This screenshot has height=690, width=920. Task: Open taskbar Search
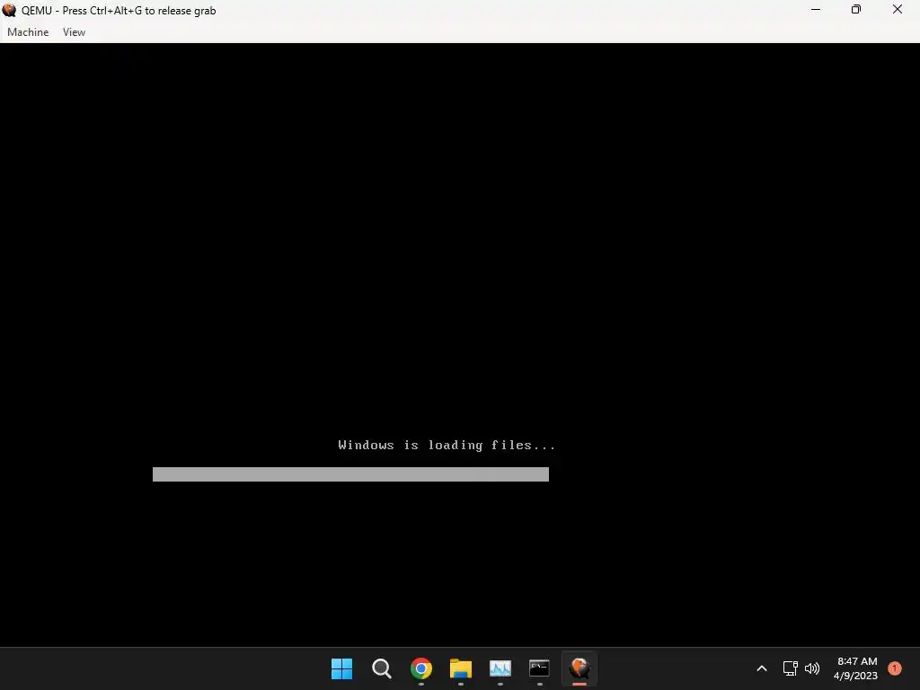pyautogui.click(x=381, y=668)
